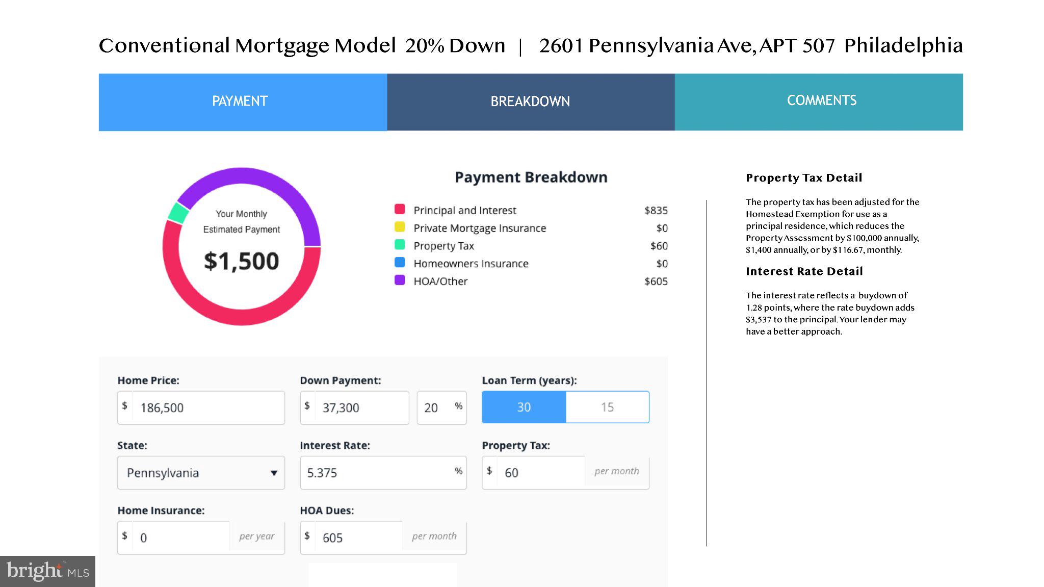Click the down payment percent field
Image resolution: width=1044 pixels, height=587 pixels.
[x=441, y=407]
